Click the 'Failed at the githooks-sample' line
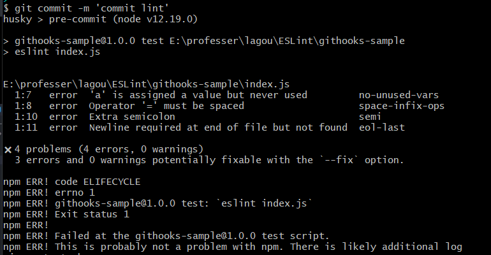This screenshot has height=255, width=491. [166, 236]
